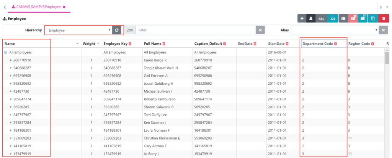392x158 pixels.
Task: Close the CANVAS SAMPLE:Employee tab
Action: (64, 7)
